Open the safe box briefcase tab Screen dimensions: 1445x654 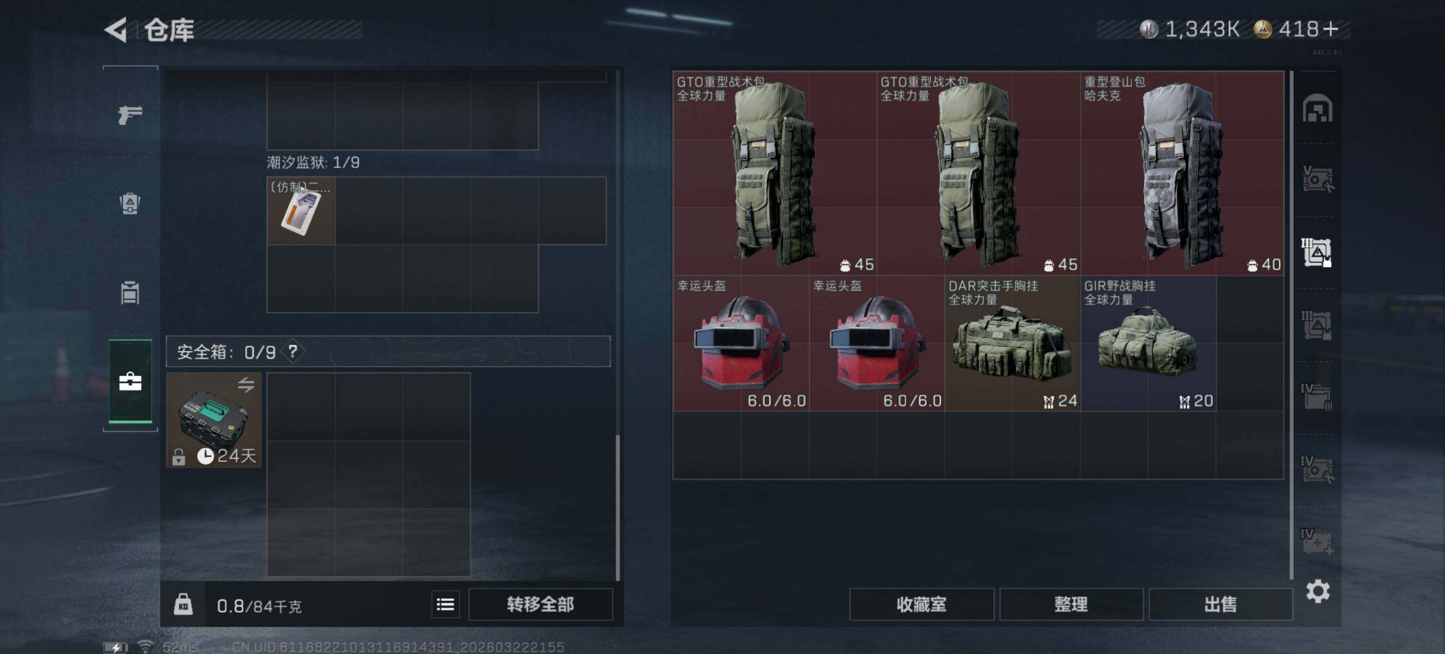pyautogui.click(x=130, y=381)
